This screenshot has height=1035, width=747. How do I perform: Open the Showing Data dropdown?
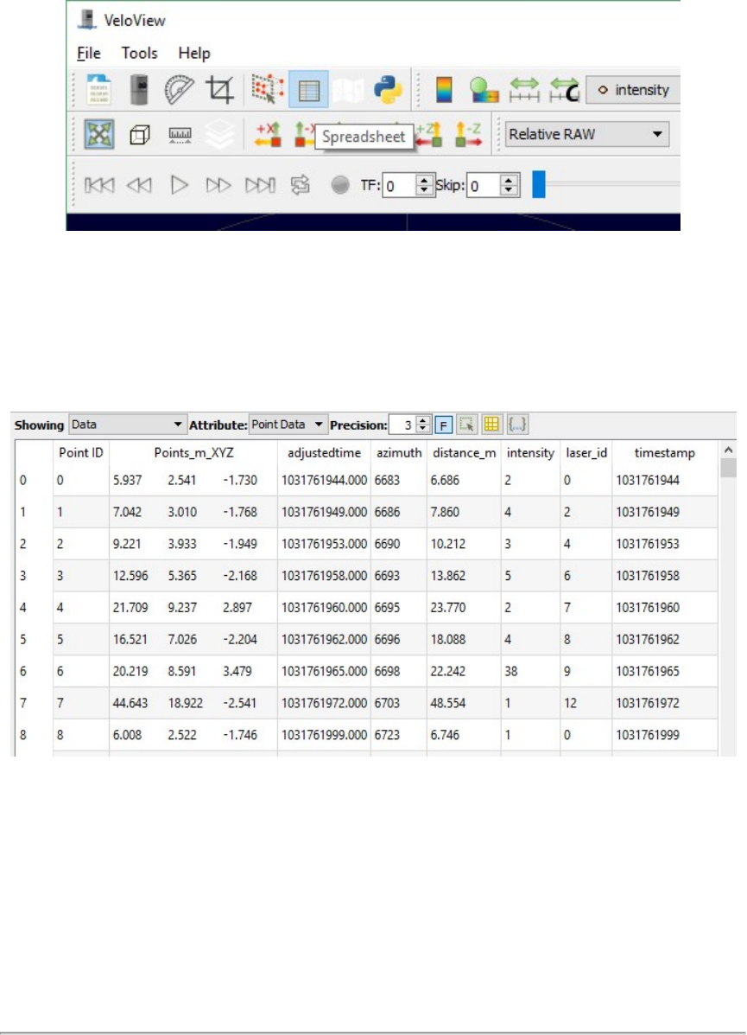[x=127, y=425]
